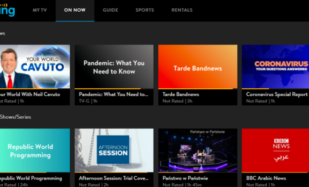Viewport: 309px width, 187px height.
Task: Open Coronavirus Your Questions Answered thumbnail
Action: 275,66
